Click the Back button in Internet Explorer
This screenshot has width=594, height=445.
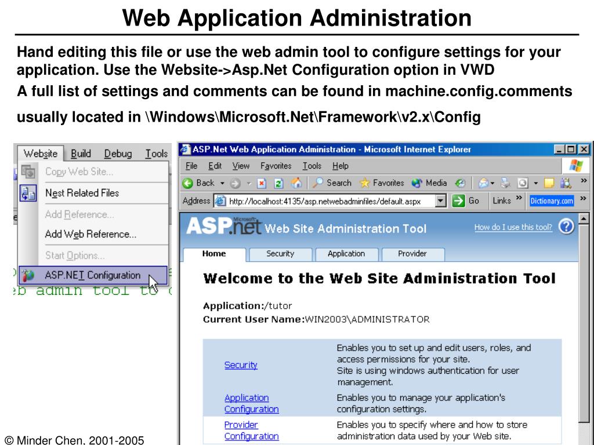coord(198,183)
